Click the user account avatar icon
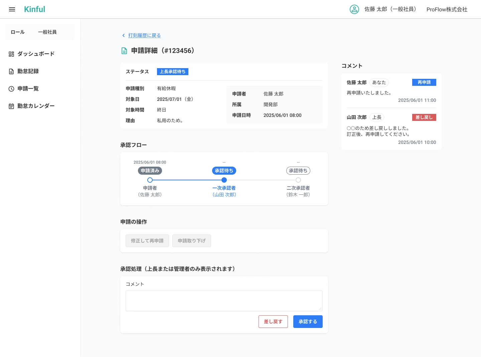The image size is (481, 357). pyautogui.click(x=354, y=9)
